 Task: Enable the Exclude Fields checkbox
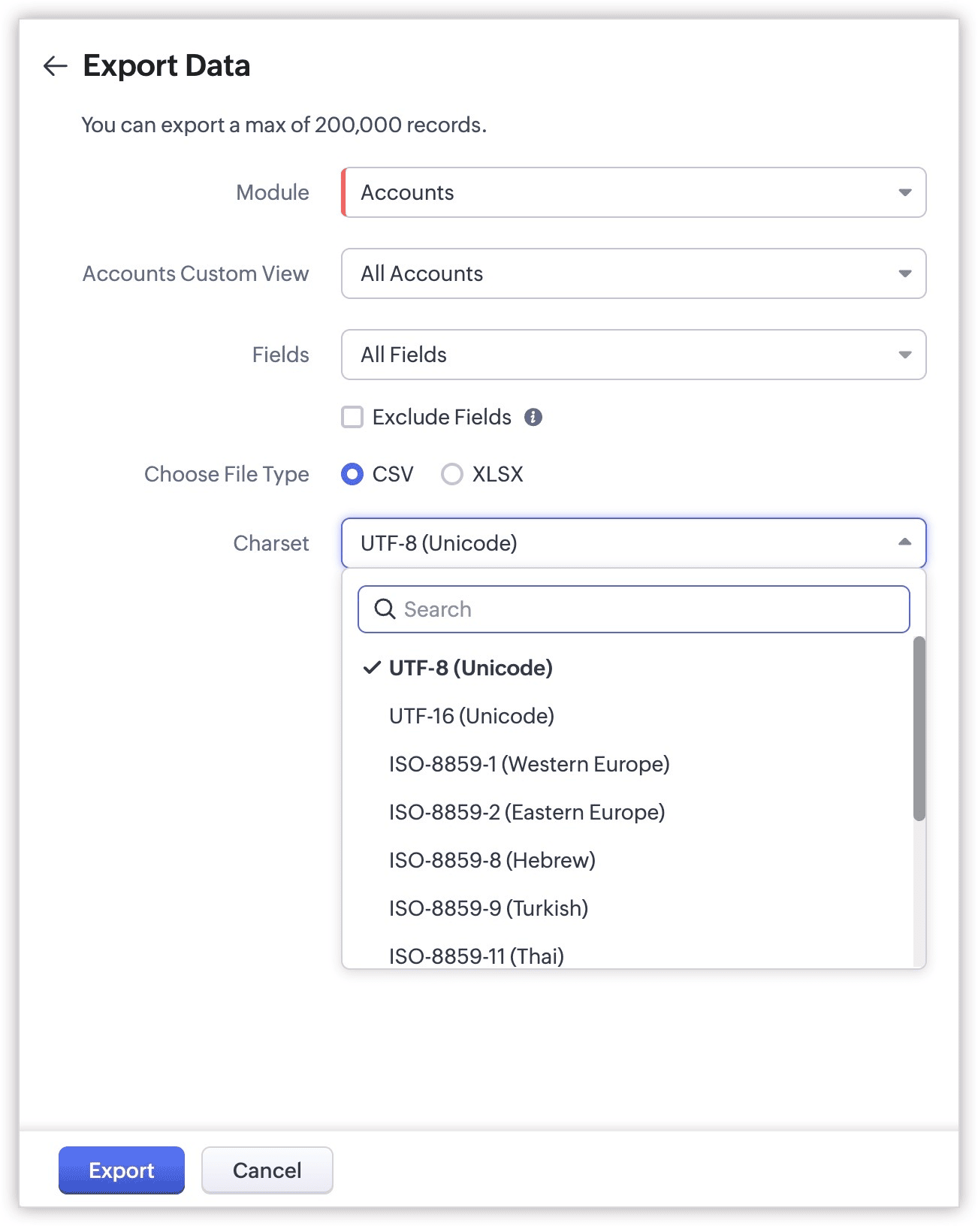click(x=352, y=417)
